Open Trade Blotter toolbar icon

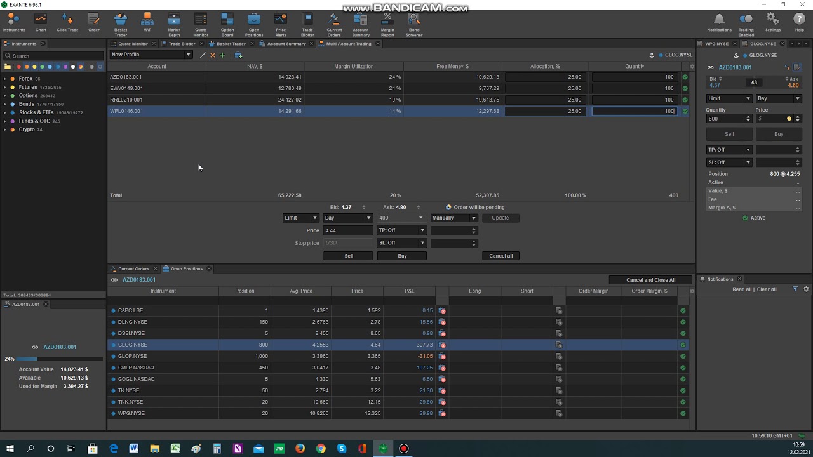[x=307, y=25]
